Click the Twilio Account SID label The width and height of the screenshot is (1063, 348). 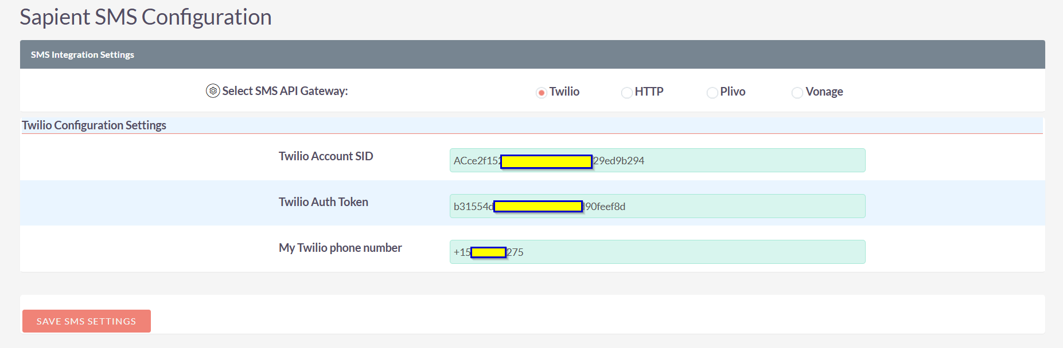(326, 156)
